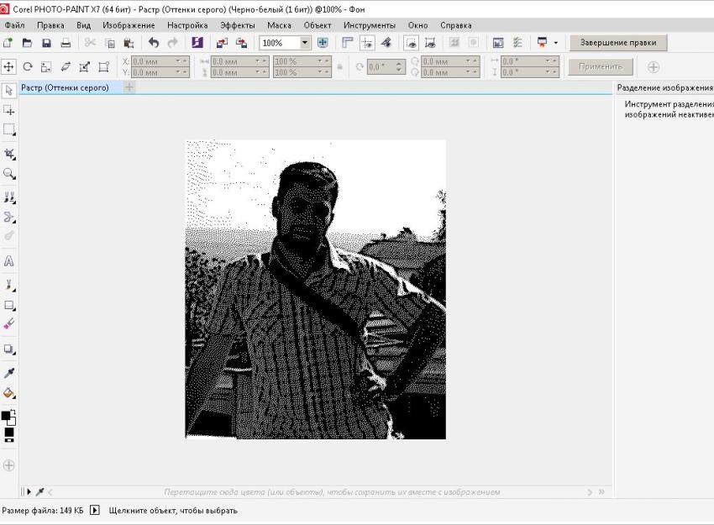Click the foreground black color swatch
This screenshot has height=525, width=714.
pos(7,416)
